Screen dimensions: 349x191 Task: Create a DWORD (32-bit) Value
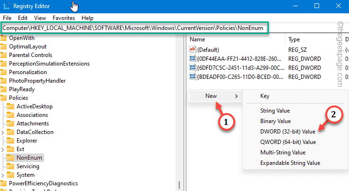[288, 132]
